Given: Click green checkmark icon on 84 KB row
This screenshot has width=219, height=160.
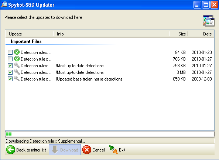Looking at the screenshot, I should click(x=17, y=52).
